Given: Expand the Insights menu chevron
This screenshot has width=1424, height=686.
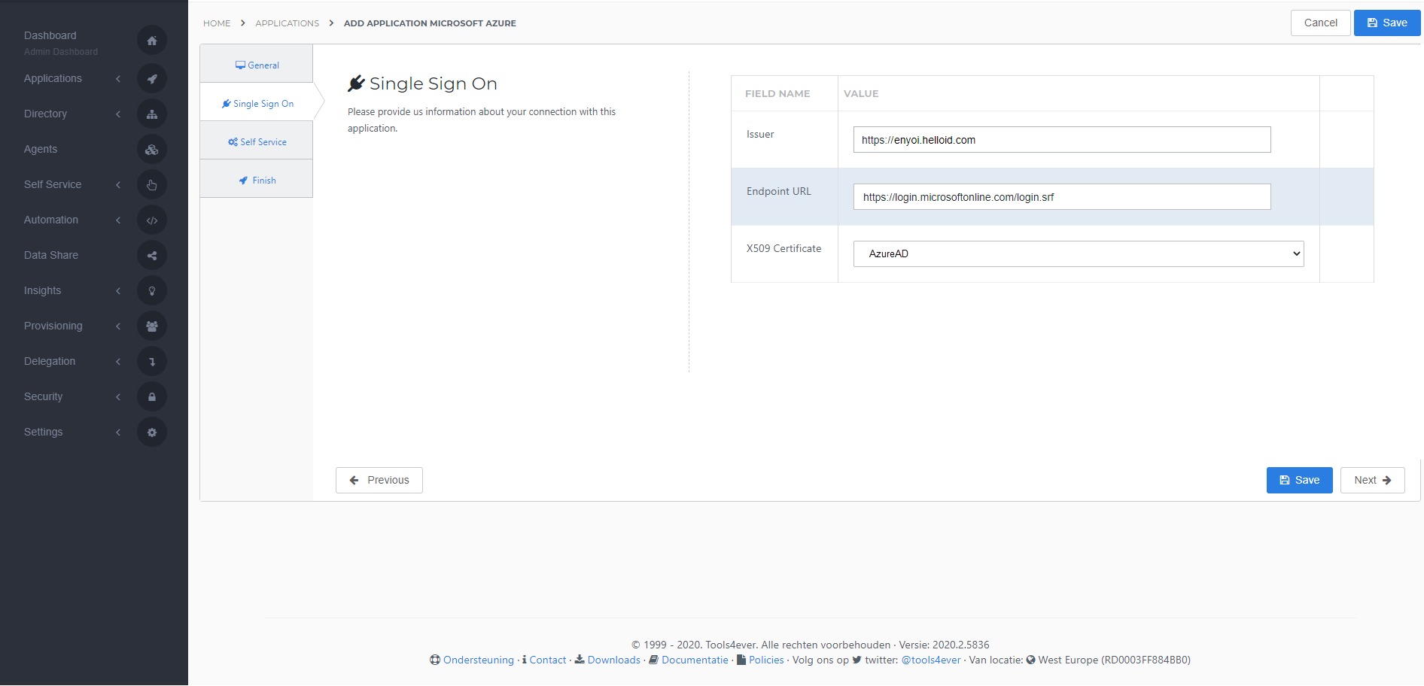Looking at the screenshot, I should point(118,290).
